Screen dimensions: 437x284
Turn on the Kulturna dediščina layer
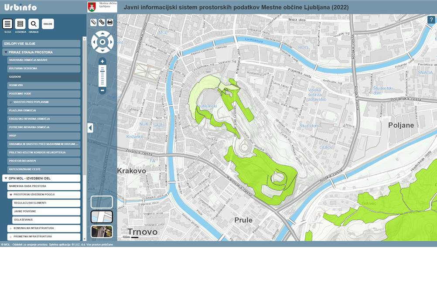[x=44, y=68]
